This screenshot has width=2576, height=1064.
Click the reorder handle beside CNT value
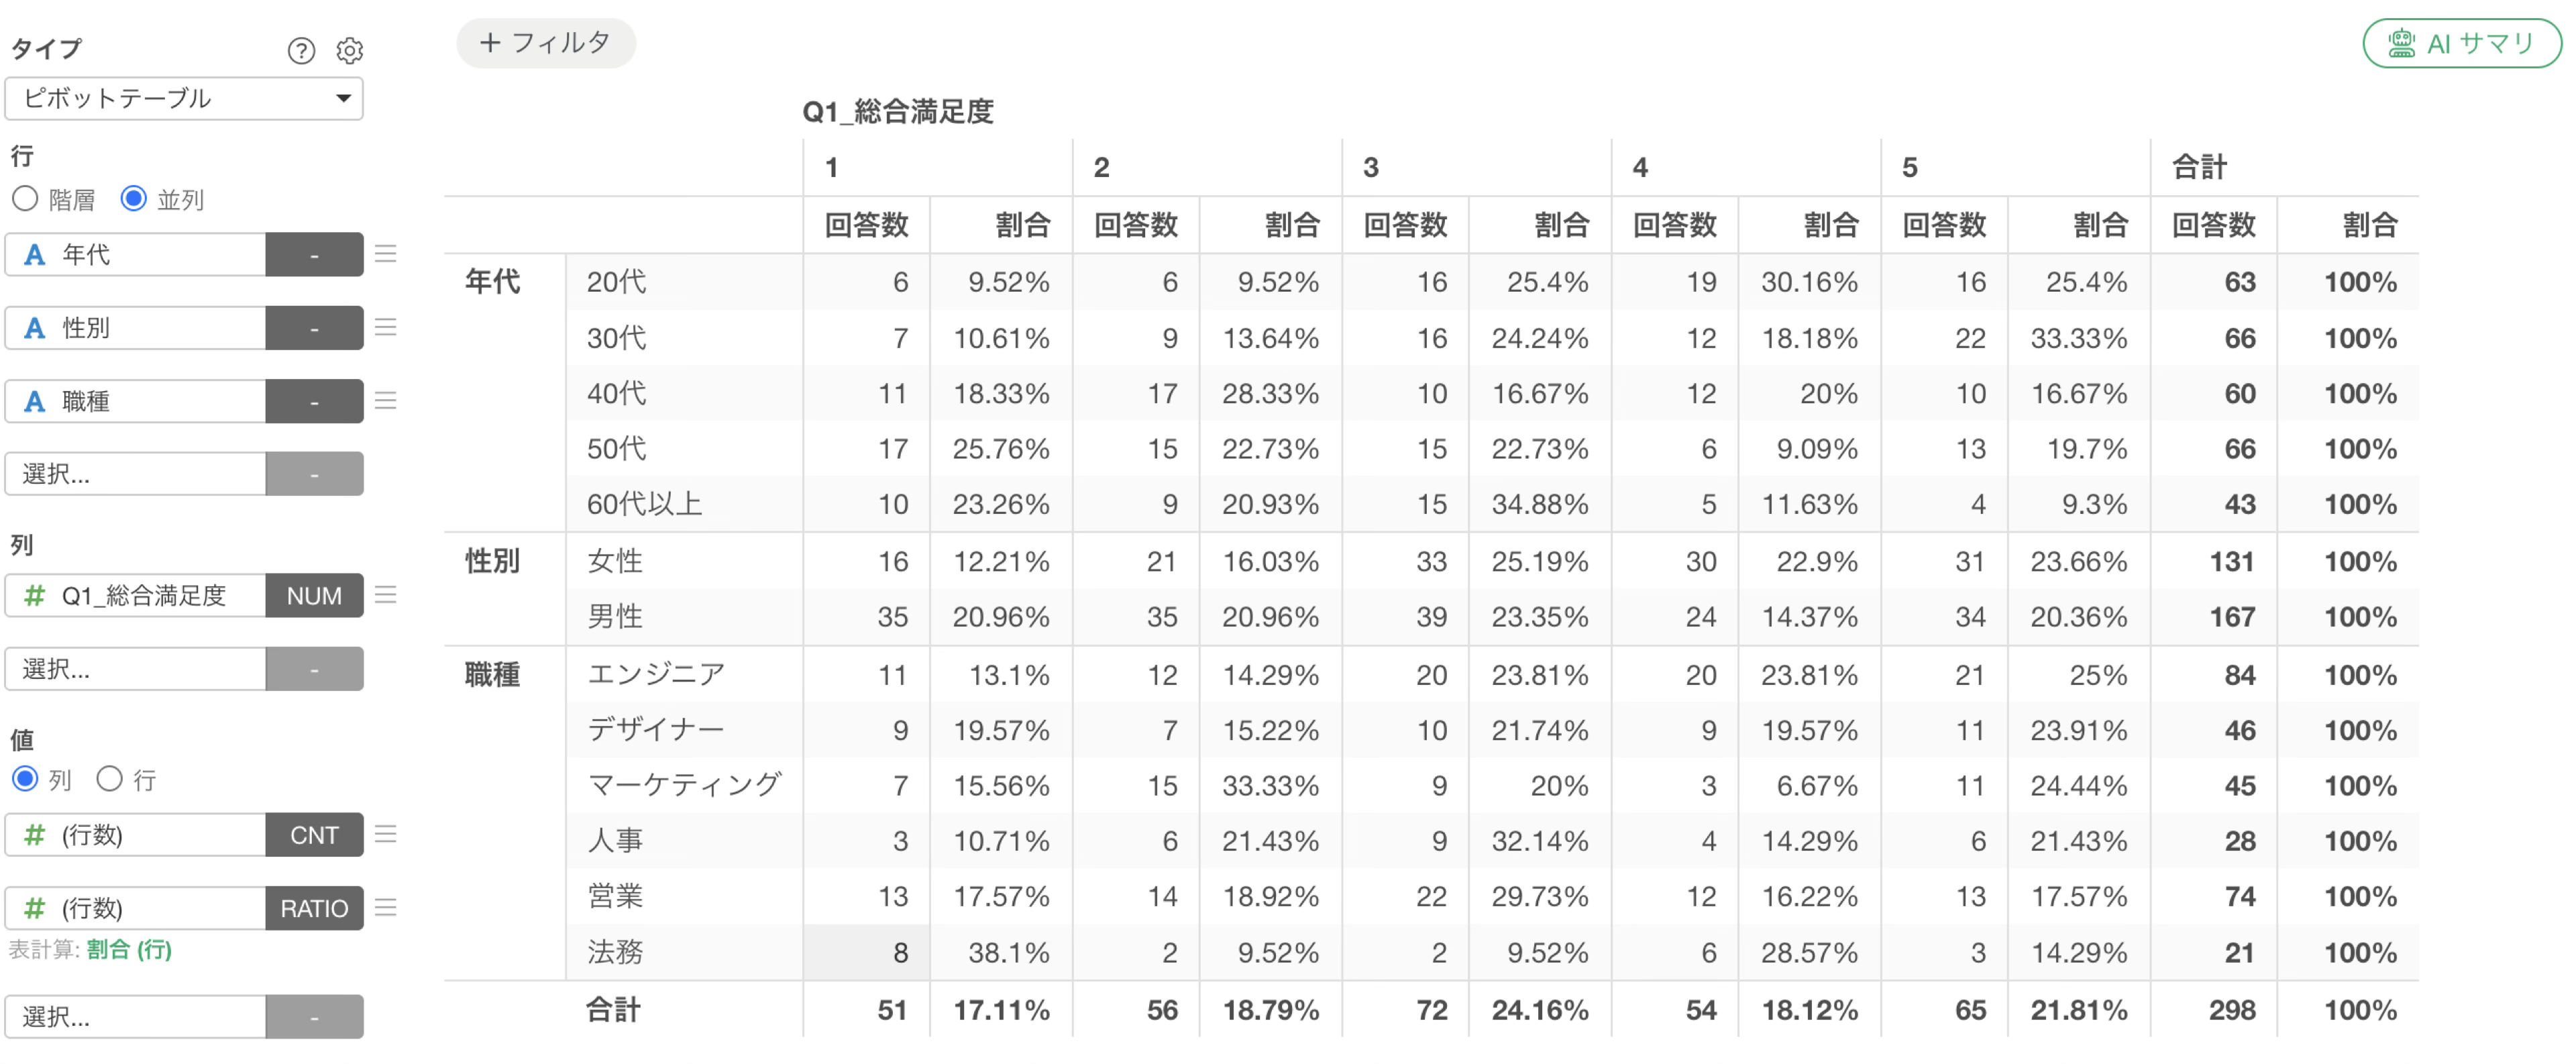pyautogui.click(x=386, y=834)
